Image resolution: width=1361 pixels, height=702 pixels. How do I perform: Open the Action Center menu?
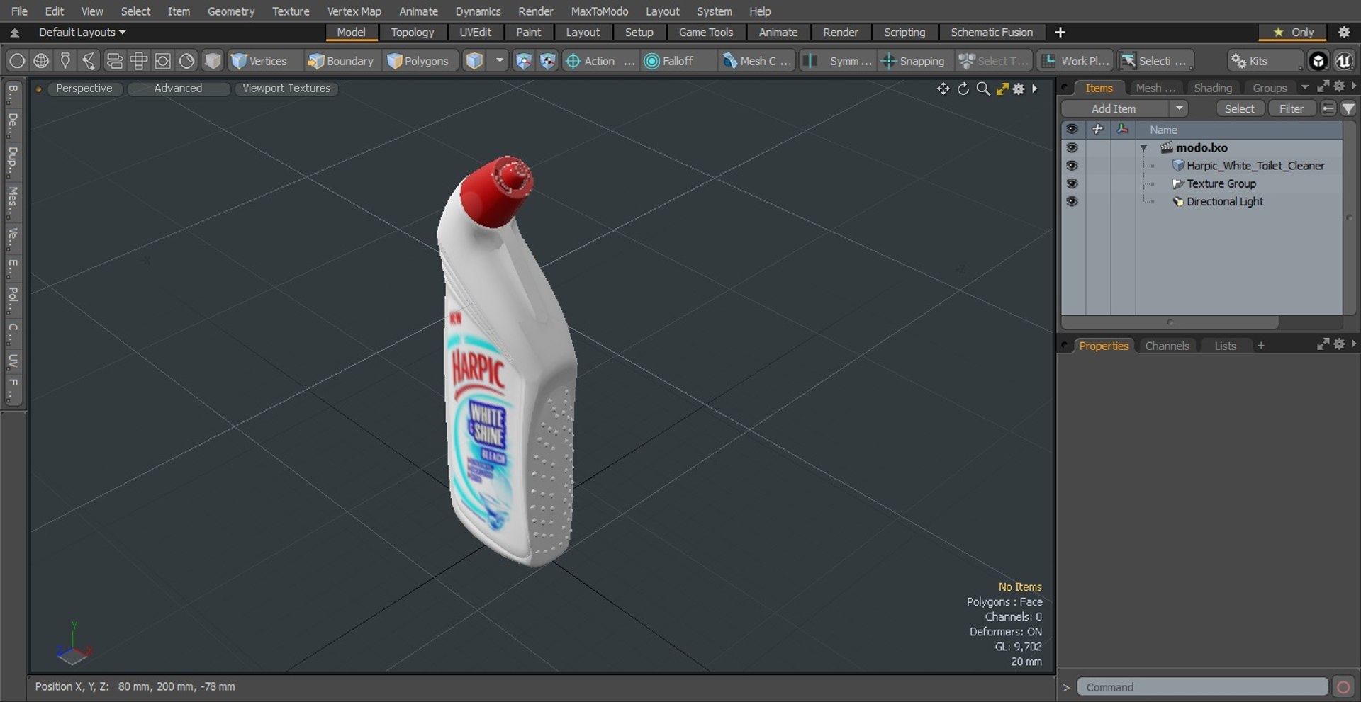point(600,61)
